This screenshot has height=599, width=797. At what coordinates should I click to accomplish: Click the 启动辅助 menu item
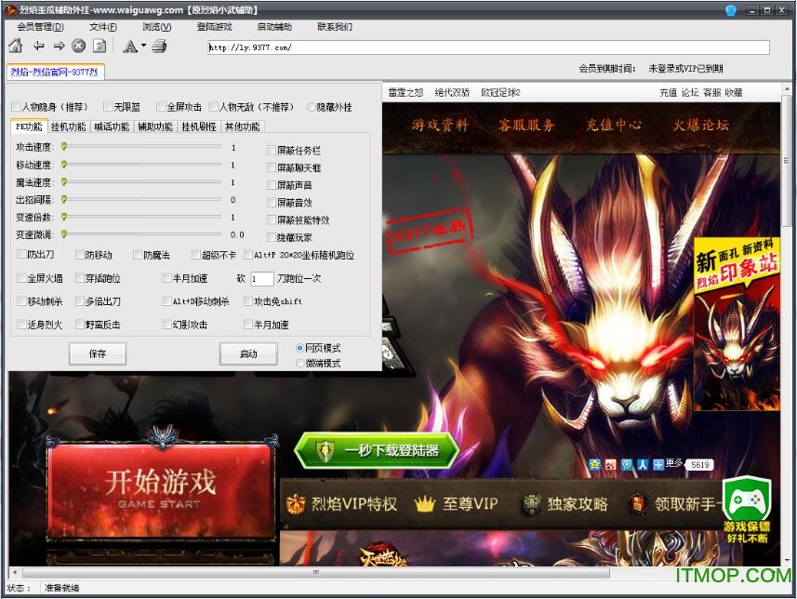click(x=274, y=27)
